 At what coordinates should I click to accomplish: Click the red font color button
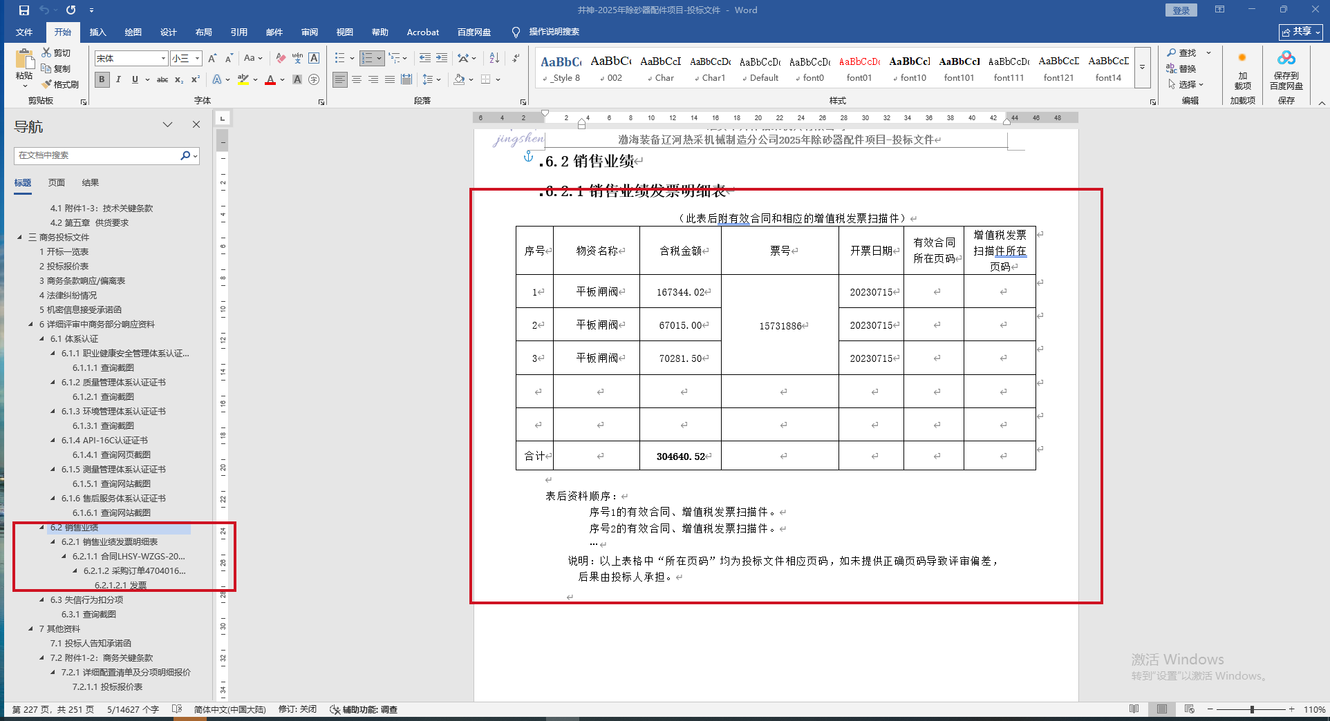coord(270,79)
